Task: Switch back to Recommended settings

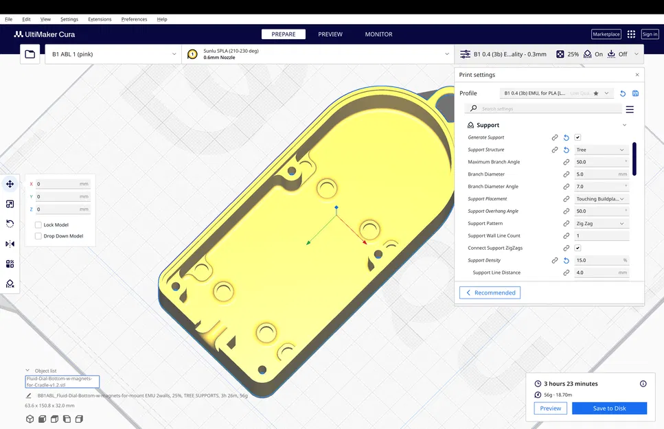Action: click(x=490, y=292)
